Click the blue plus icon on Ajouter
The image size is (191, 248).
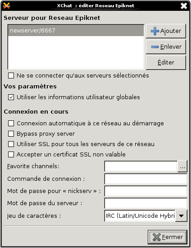click(x=155, y=31)
